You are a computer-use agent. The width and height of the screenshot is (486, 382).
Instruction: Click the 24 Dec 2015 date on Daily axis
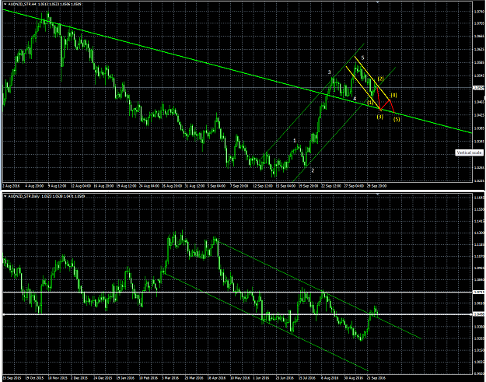(103, 378)
